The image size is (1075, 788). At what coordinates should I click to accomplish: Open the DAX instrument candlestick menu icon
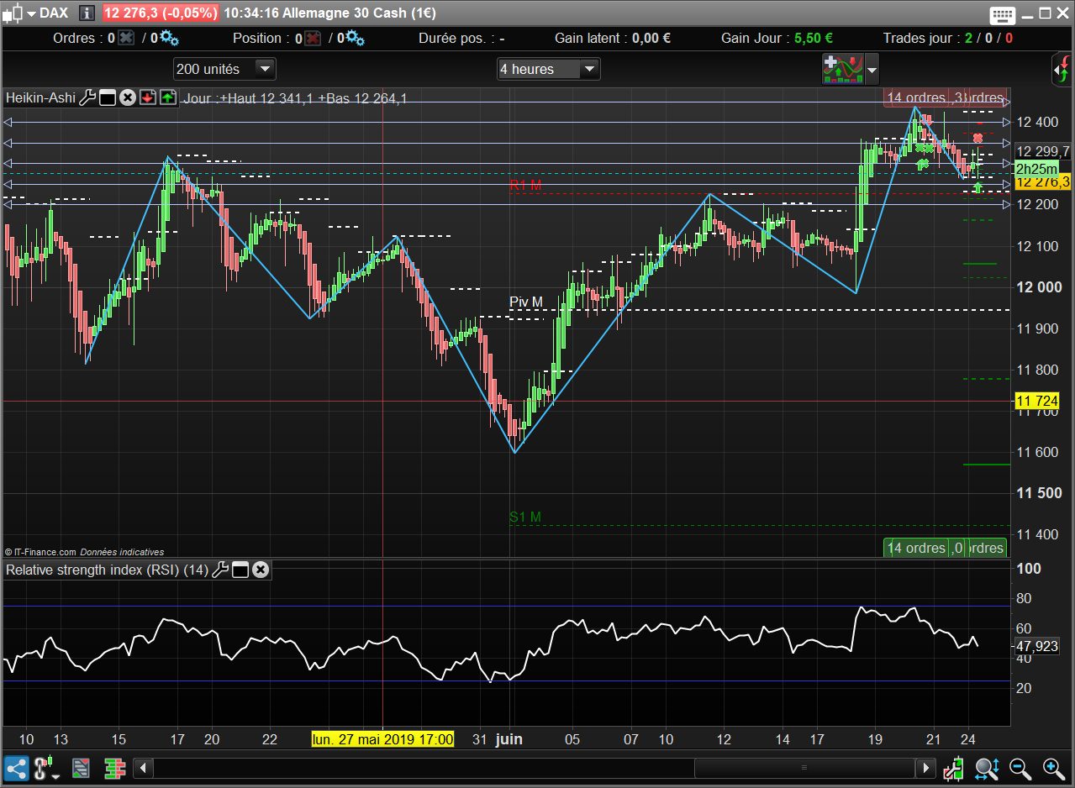tap(13, 13)
